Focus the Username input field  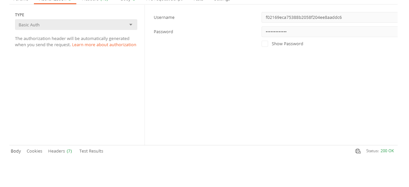pos(329,18)
